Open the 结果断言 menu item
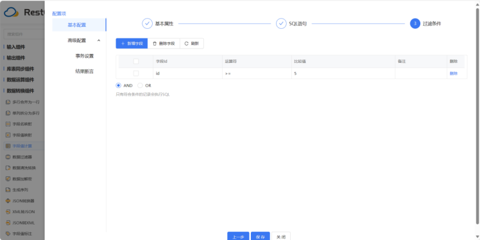 click(x=84, y=72)
